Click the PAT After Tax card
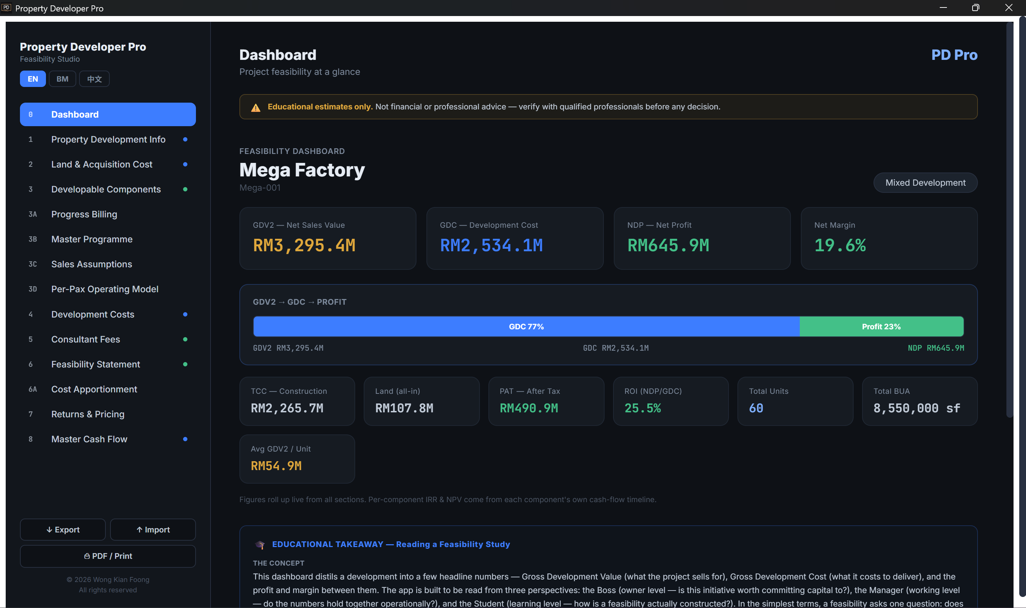Screen dimensions: 1026x608 (x=546, y=402)
